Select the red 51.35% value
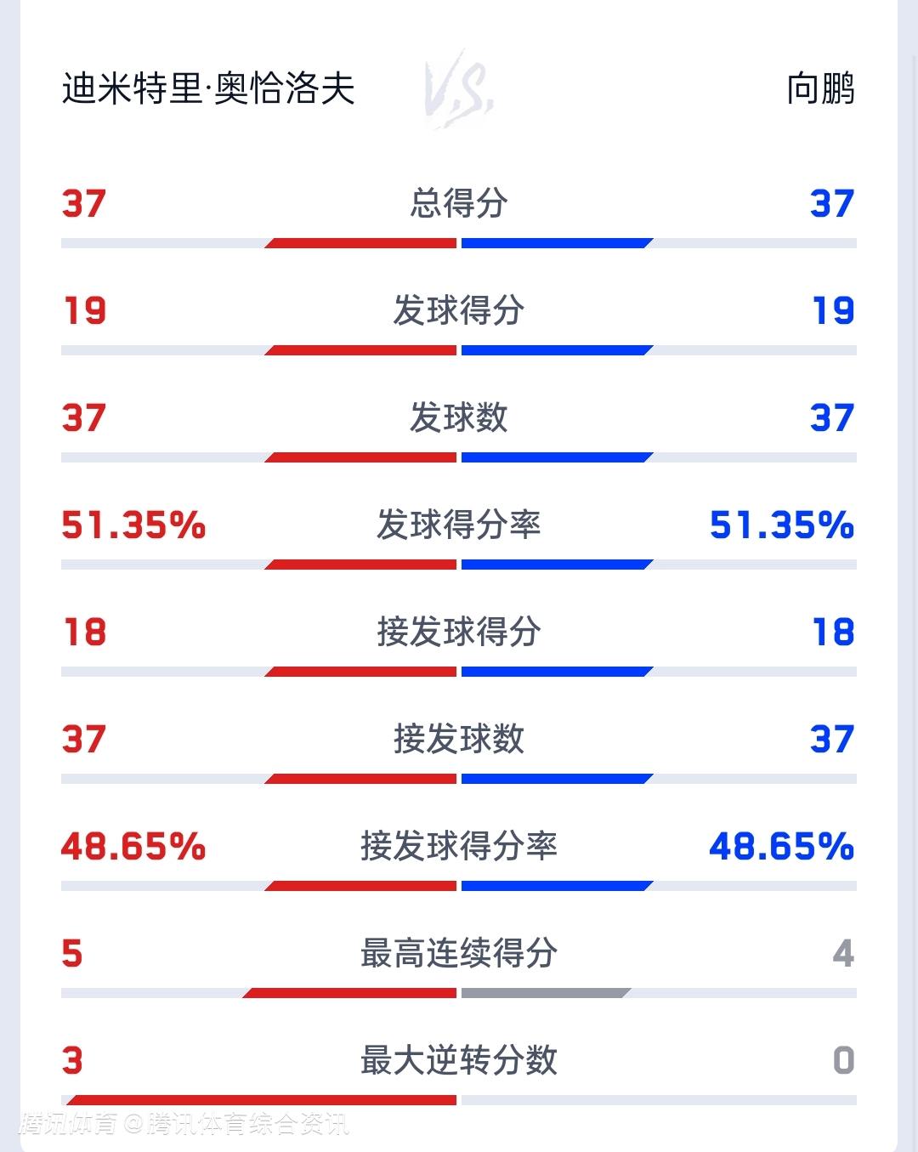The width and height of the screenshot is (918, 1152). [x=133, y=525]
